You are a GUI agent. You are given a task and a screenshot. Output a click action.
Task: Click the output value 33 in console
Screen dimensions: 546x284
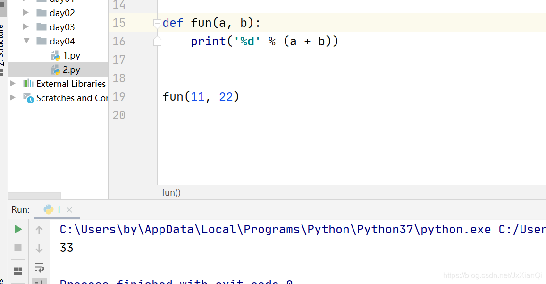[x=67, y=248]
